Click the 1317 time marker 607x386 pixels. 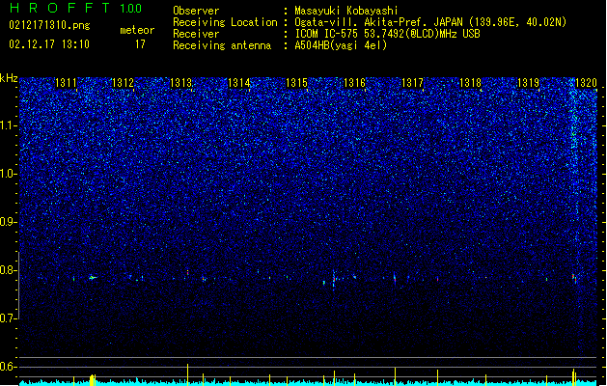click(x=413, y=83)
